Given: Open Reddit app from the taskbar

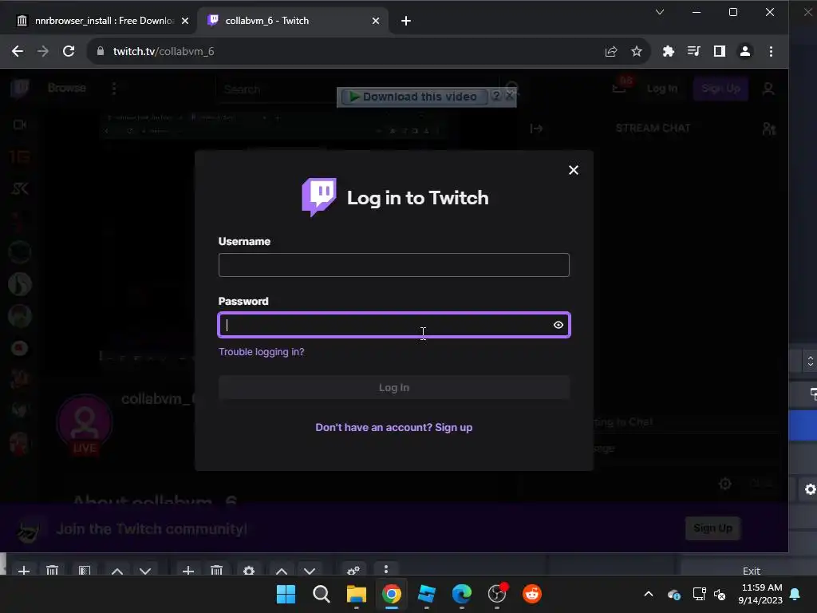Looking at the screenshot, I should point(532,594).
